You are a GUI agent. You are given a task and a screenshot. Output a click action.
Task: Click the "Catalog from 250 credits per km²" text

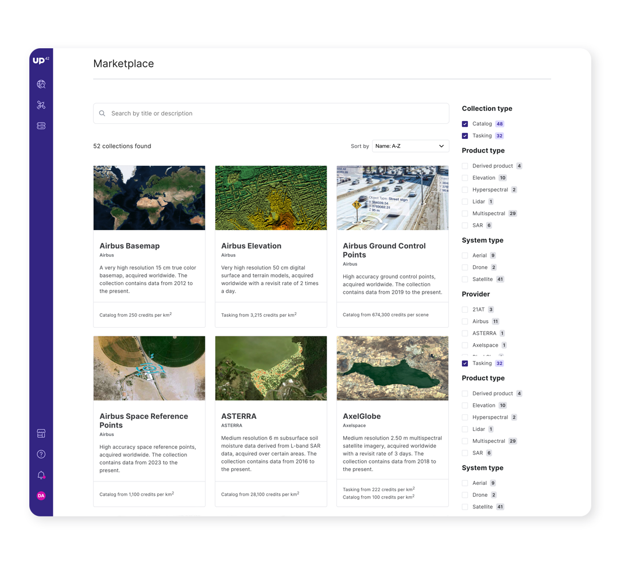(x=135, y=315)
